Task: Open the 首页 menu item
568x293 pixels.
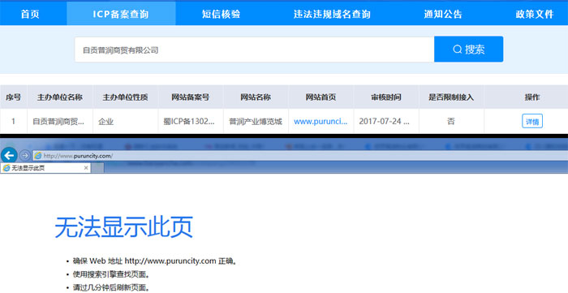Action: click(30, 14)
